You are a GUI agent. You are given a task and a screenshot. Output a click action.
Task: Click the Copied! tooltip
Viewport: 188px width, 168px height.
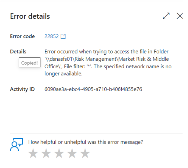(30, 63)
